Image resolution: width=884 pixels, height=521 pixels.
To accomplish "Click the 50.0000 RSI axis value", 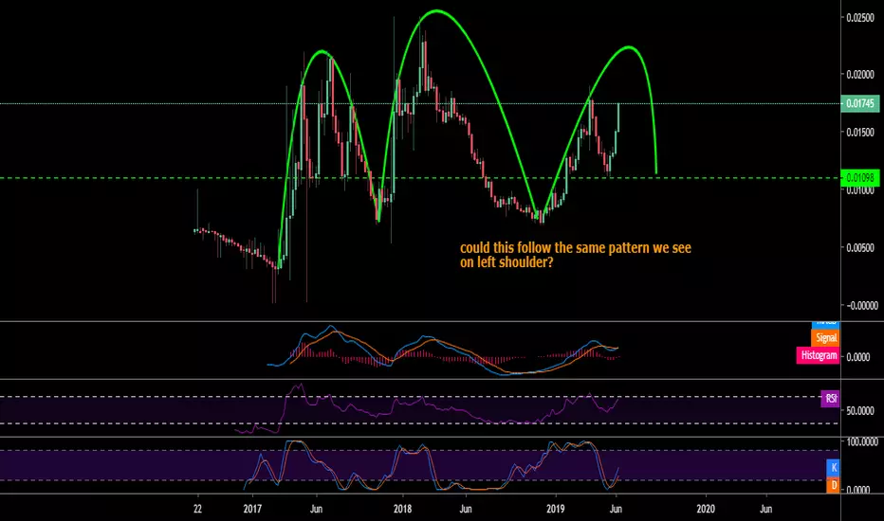I will [x=862, y=411].
